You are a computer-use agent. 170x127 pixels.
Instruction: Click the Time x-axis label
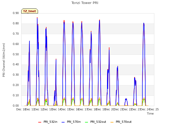pos(150,114)
